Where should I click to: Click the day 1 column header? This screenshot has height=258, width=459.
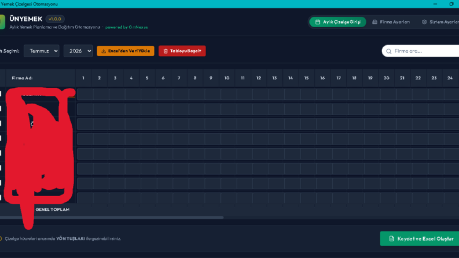(x=83, y=78)
